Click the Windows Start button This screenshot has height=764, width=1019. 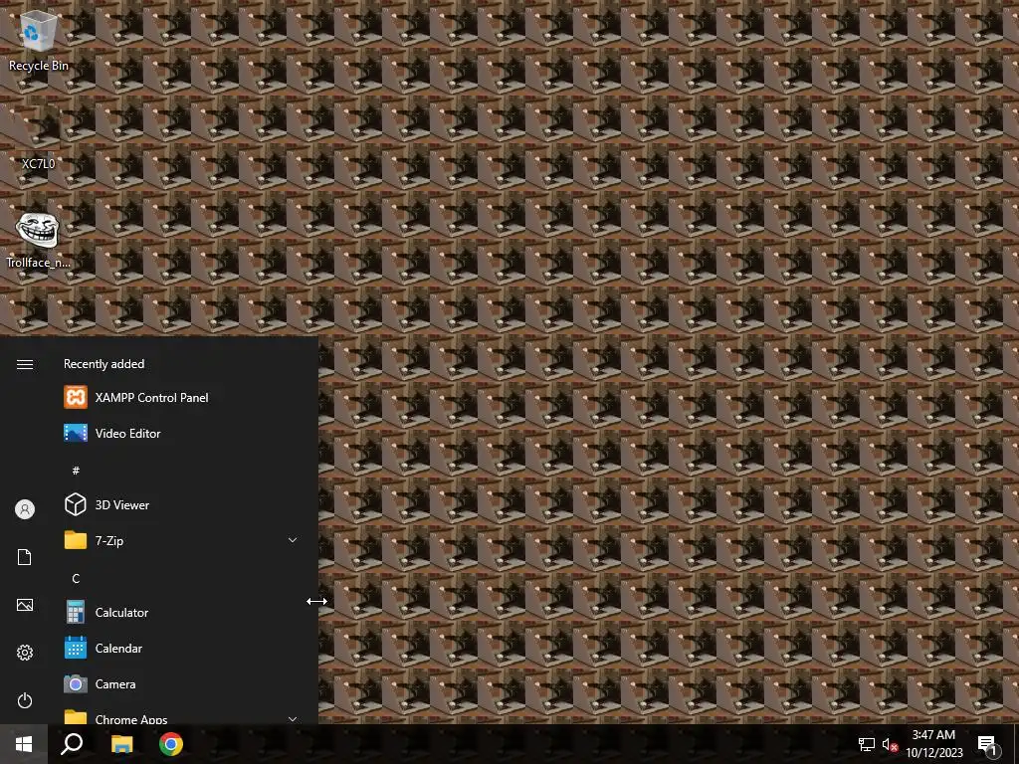pyautogui.click(x=24, y=744)
